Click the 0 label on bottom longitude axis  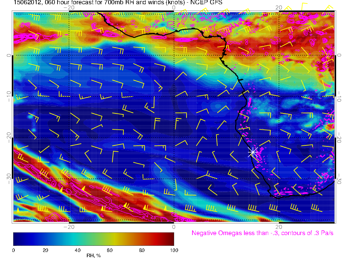click(x=174, y=227)
